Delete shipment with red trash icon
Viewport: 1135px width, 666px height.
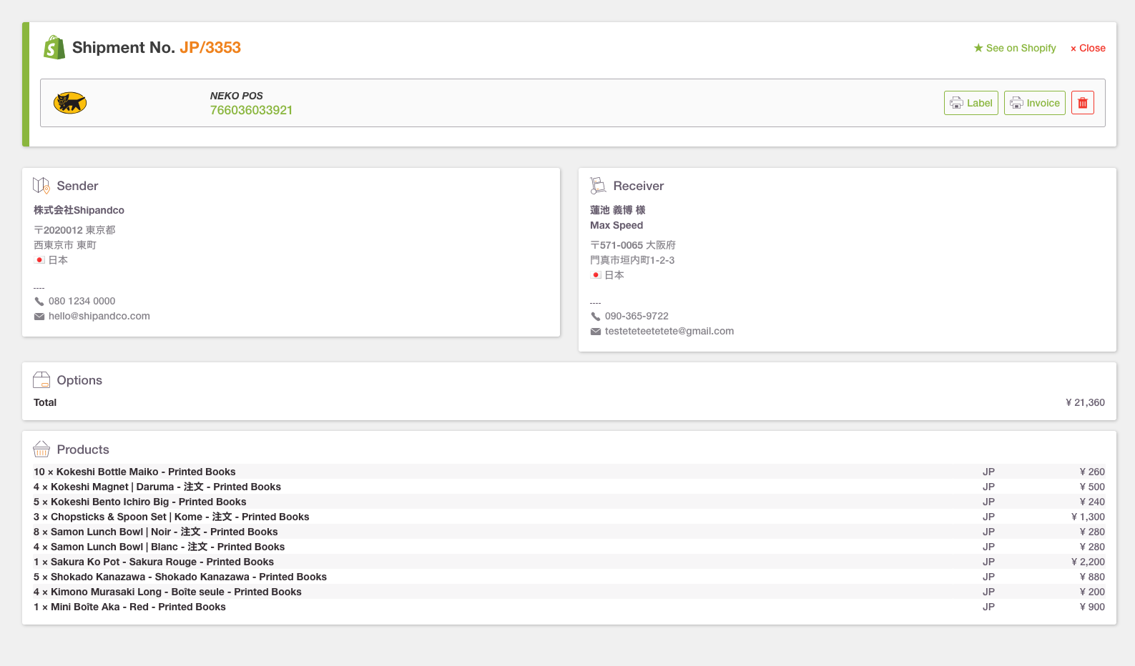(x=1083, y=103)
